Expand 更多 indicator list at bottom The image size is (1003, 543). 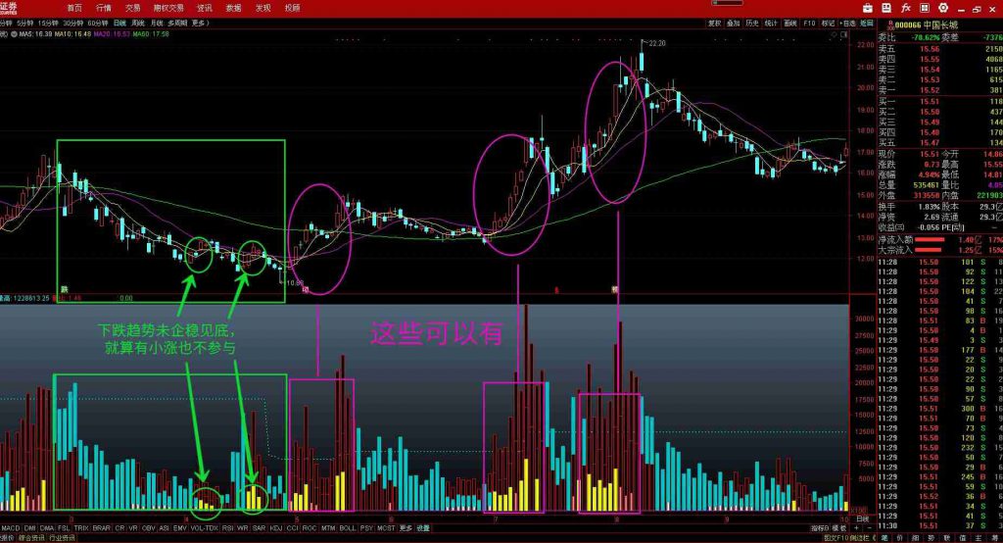[x=406, y=528]
